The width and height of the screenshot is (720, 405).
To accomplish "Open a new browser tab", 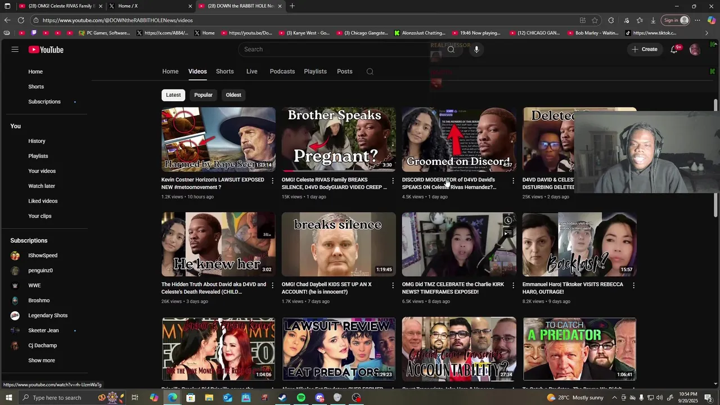I will (292, 6).
